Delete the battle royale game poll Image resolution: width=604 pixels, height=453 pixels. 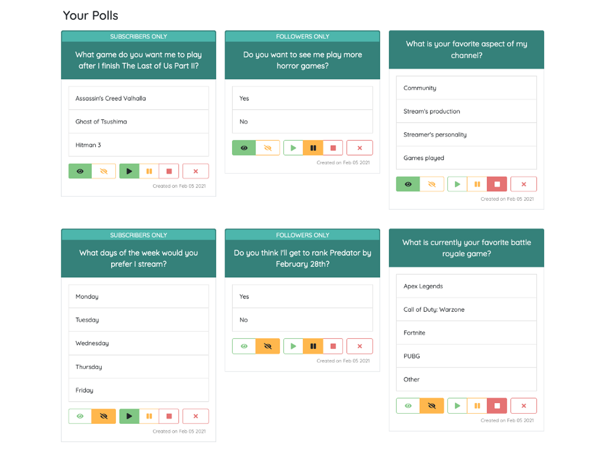click(523, 406)
